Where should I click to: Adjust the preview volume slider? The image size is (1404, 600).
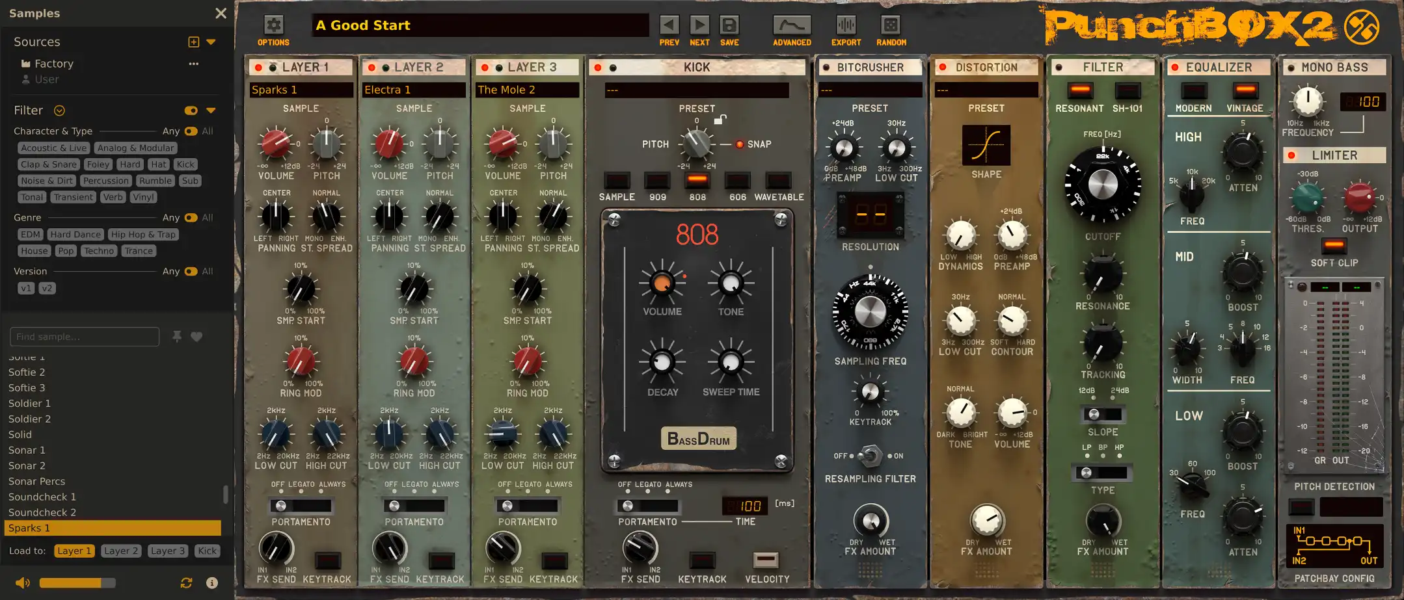[x=77, y=582]
